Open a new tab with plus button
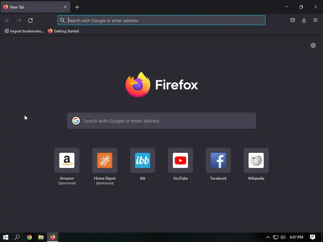This screenshot has height=242, width=323. click(x=77, y=7)
